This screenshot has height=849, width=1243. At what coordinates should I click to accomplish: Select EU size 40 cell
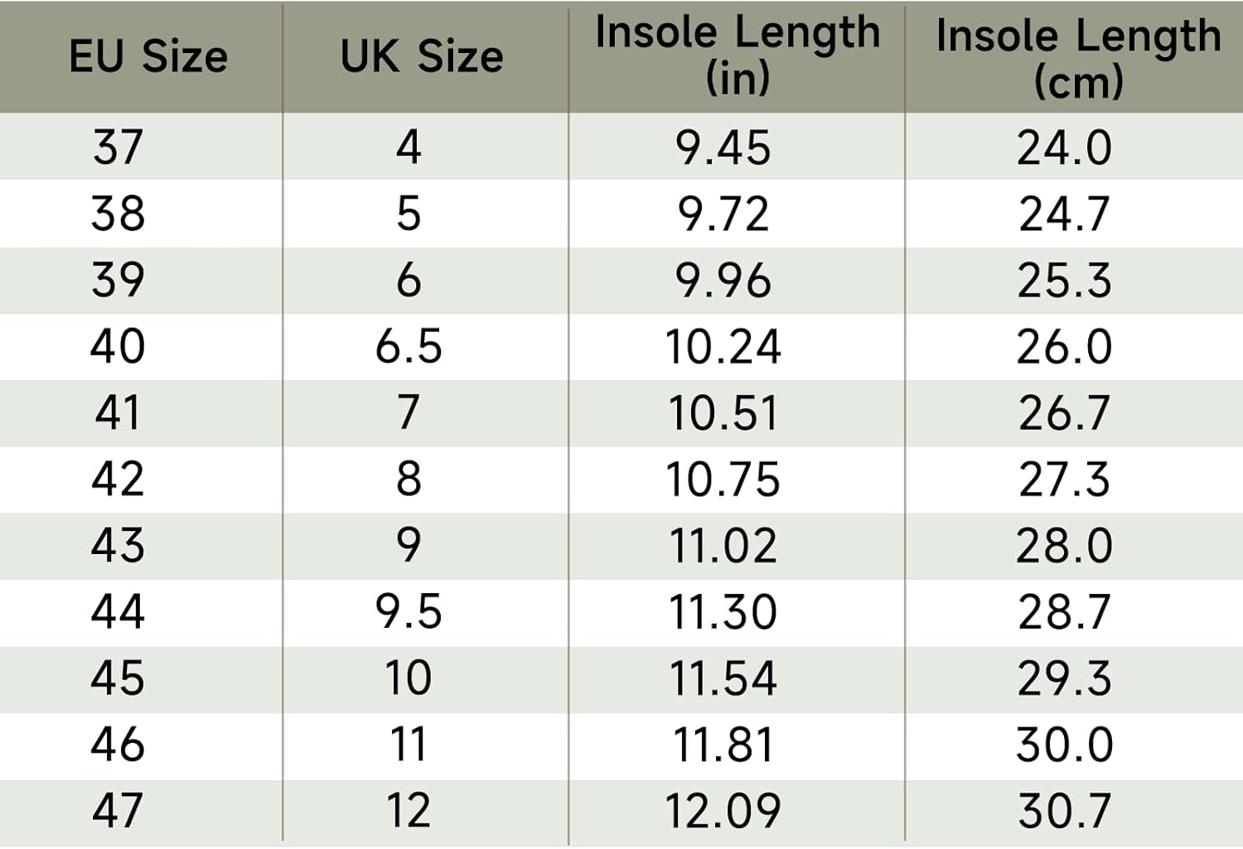click(x=118, y=346)
